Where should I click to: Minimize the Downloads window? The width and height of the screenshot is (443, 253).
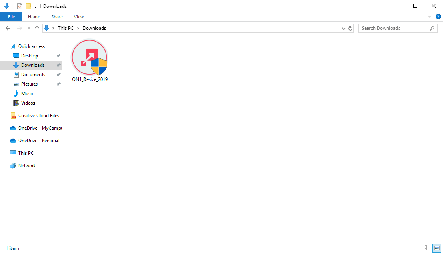397,6
